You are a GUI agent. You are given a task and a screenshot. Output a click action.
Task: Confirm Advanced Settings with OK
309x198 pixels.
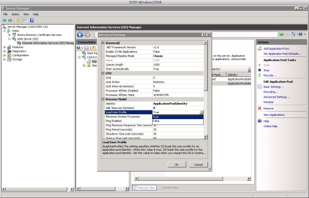(177, 165)
